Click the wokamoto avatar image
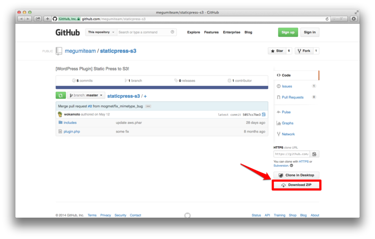375x239 pixels. pyautogui.click(x=60, y=114)
